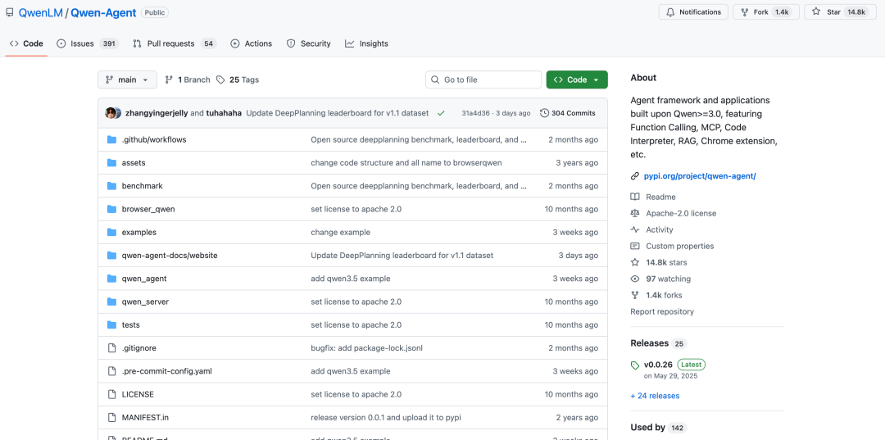Open the 304 Commits history
The width and height of the screenshot is (885, 440).
tap(568, 113)
